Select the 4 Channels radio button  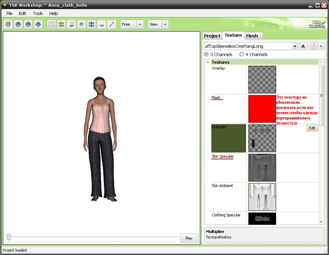(242, 54)
